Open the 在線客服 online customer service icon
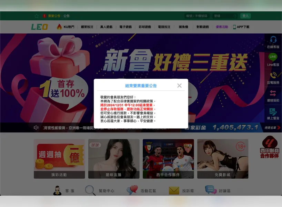The image size is (282, 207). (x=273, y=41)
